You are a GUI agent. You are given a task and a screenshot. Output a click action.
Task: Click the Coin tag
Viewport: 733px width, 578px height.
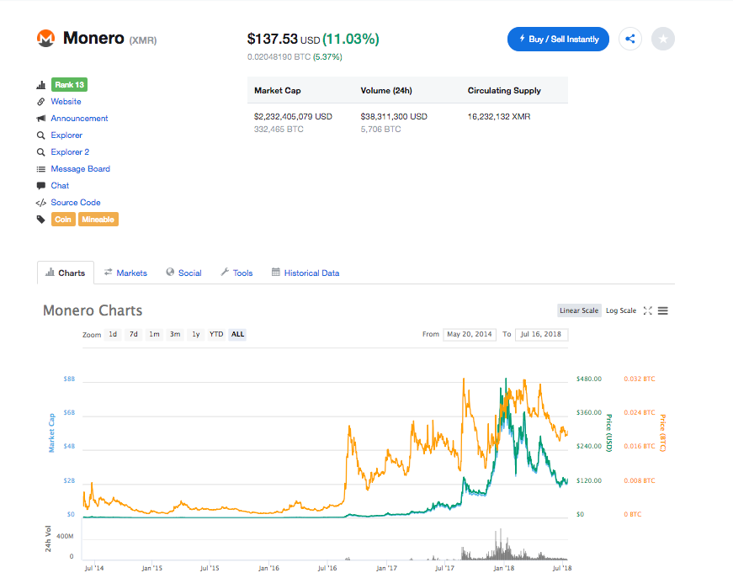[63, 219]
